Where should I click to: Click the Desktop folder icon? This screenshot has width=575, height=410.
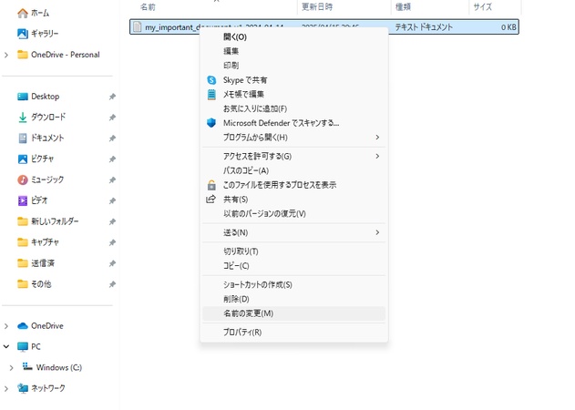click(23, 97)
